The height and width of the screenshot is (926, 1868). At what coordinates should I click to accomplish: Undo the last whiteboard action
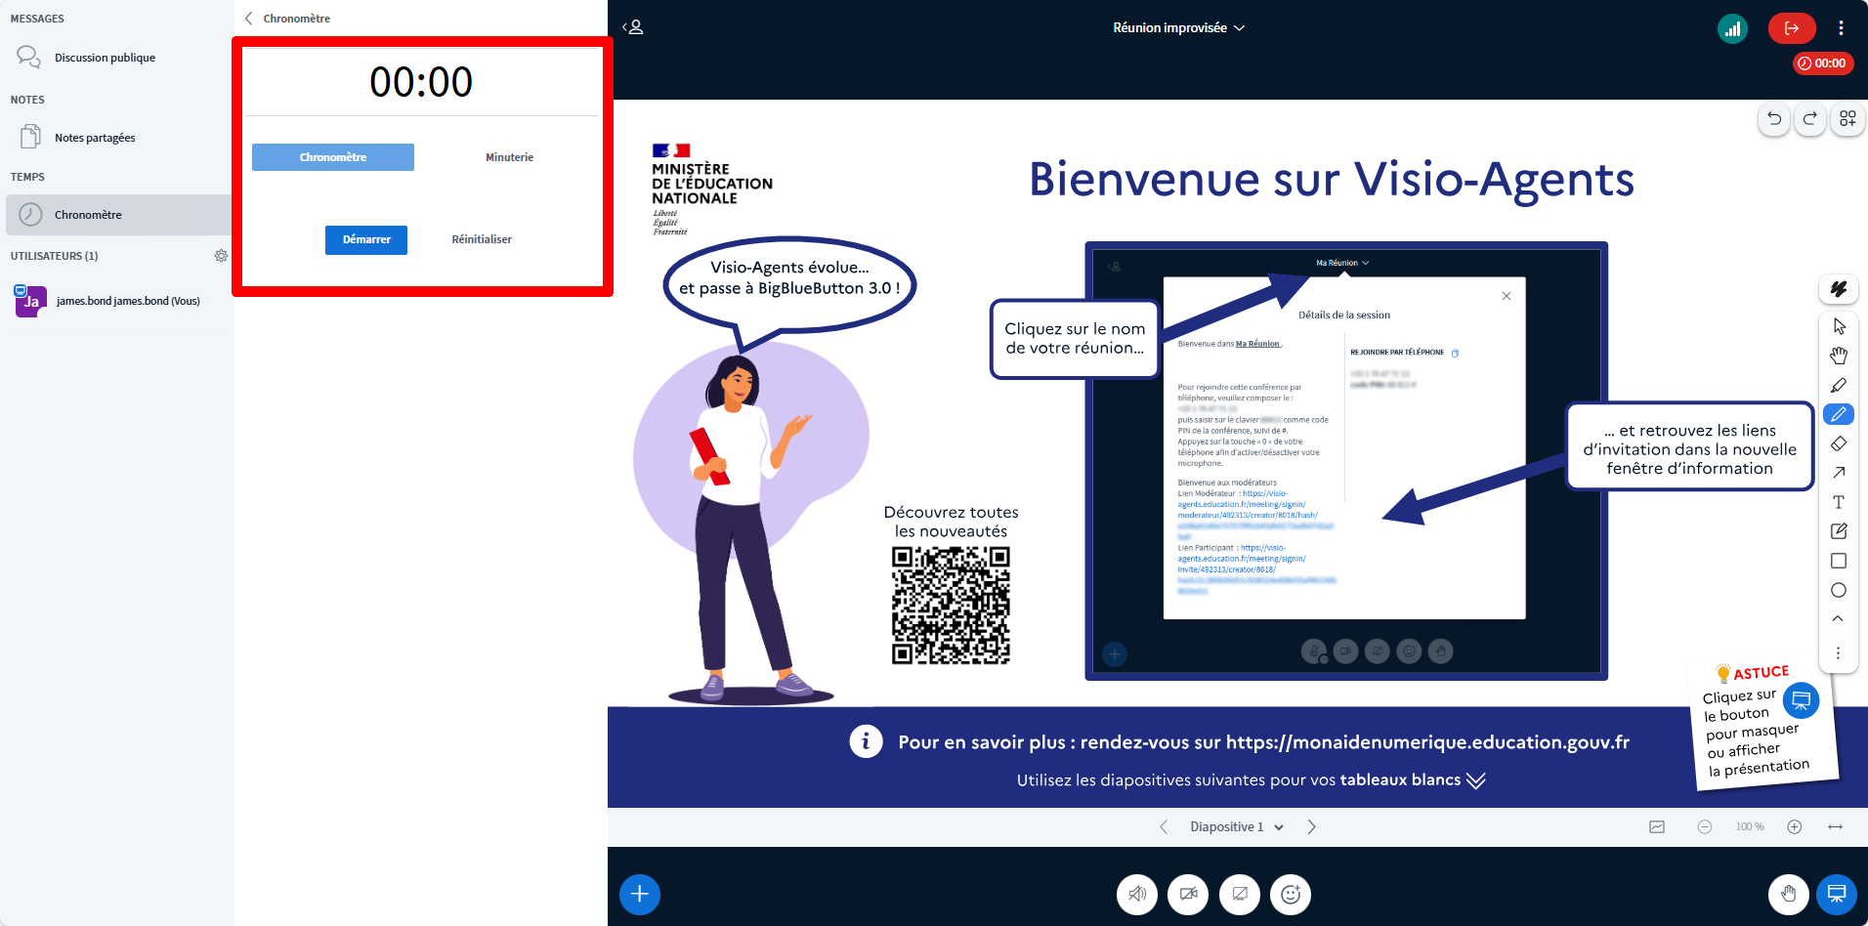tap(1774, 119)
